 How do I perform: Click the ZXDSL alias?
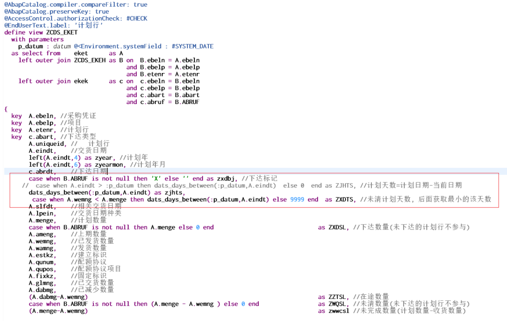(x=337, y=227)
